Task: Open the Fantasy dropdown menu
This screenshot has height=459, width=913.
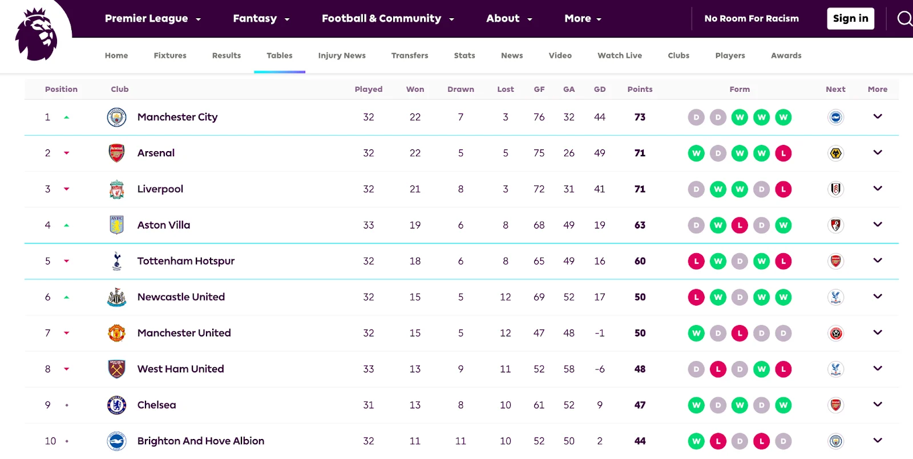Action: point(261,19)
